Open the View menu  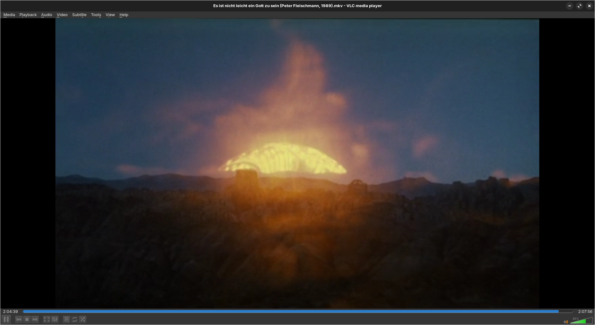(x=110, y=15)
